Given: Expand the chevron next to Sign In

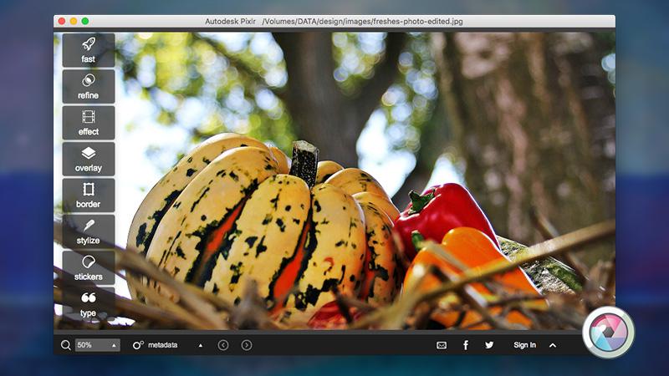Looking at the screenshot, I should click(x=553, y=345).
